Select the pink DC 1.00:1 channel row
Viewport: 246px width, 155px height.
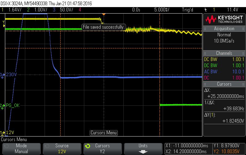[224, 78]
